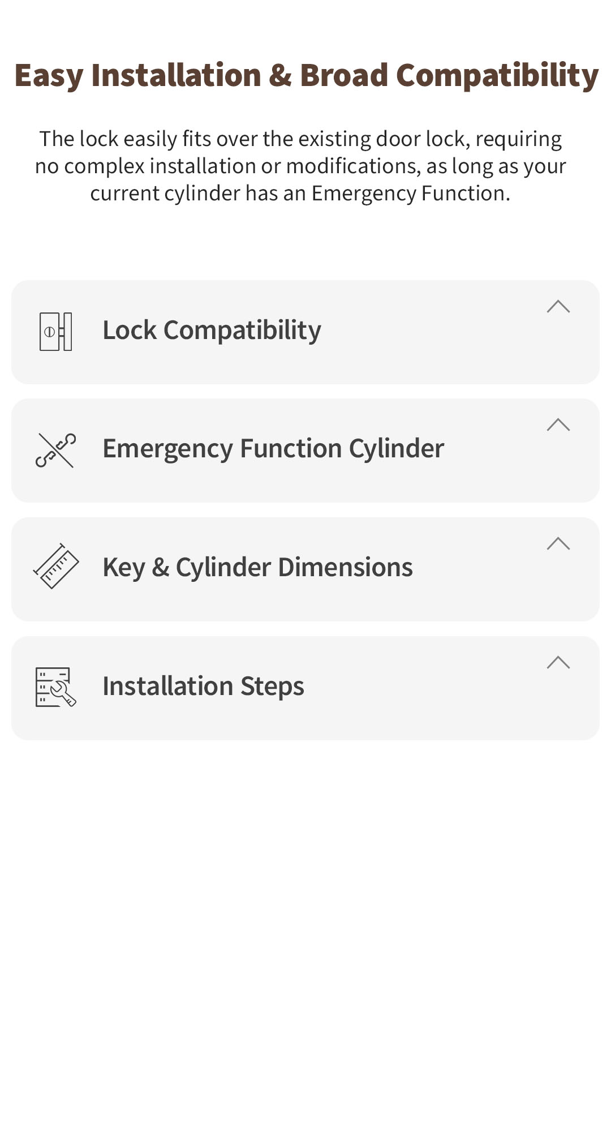Click the Key & Cylinder Dimensions label
The image size is (611, 1132).
(x=257, y=566)
